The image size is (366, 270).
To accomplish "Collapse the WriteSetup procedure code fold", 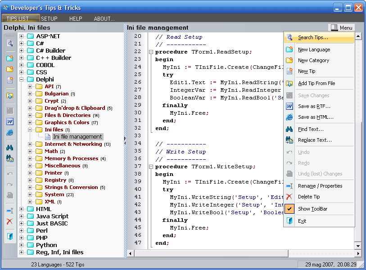I will pyautogui.click(x=151, y=166).
